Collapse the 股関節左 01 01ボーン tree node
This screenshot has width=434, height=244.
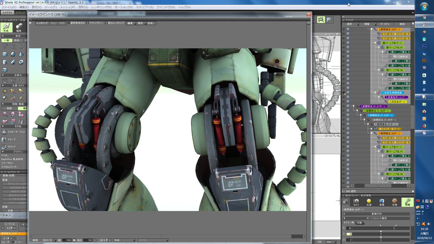353,106
